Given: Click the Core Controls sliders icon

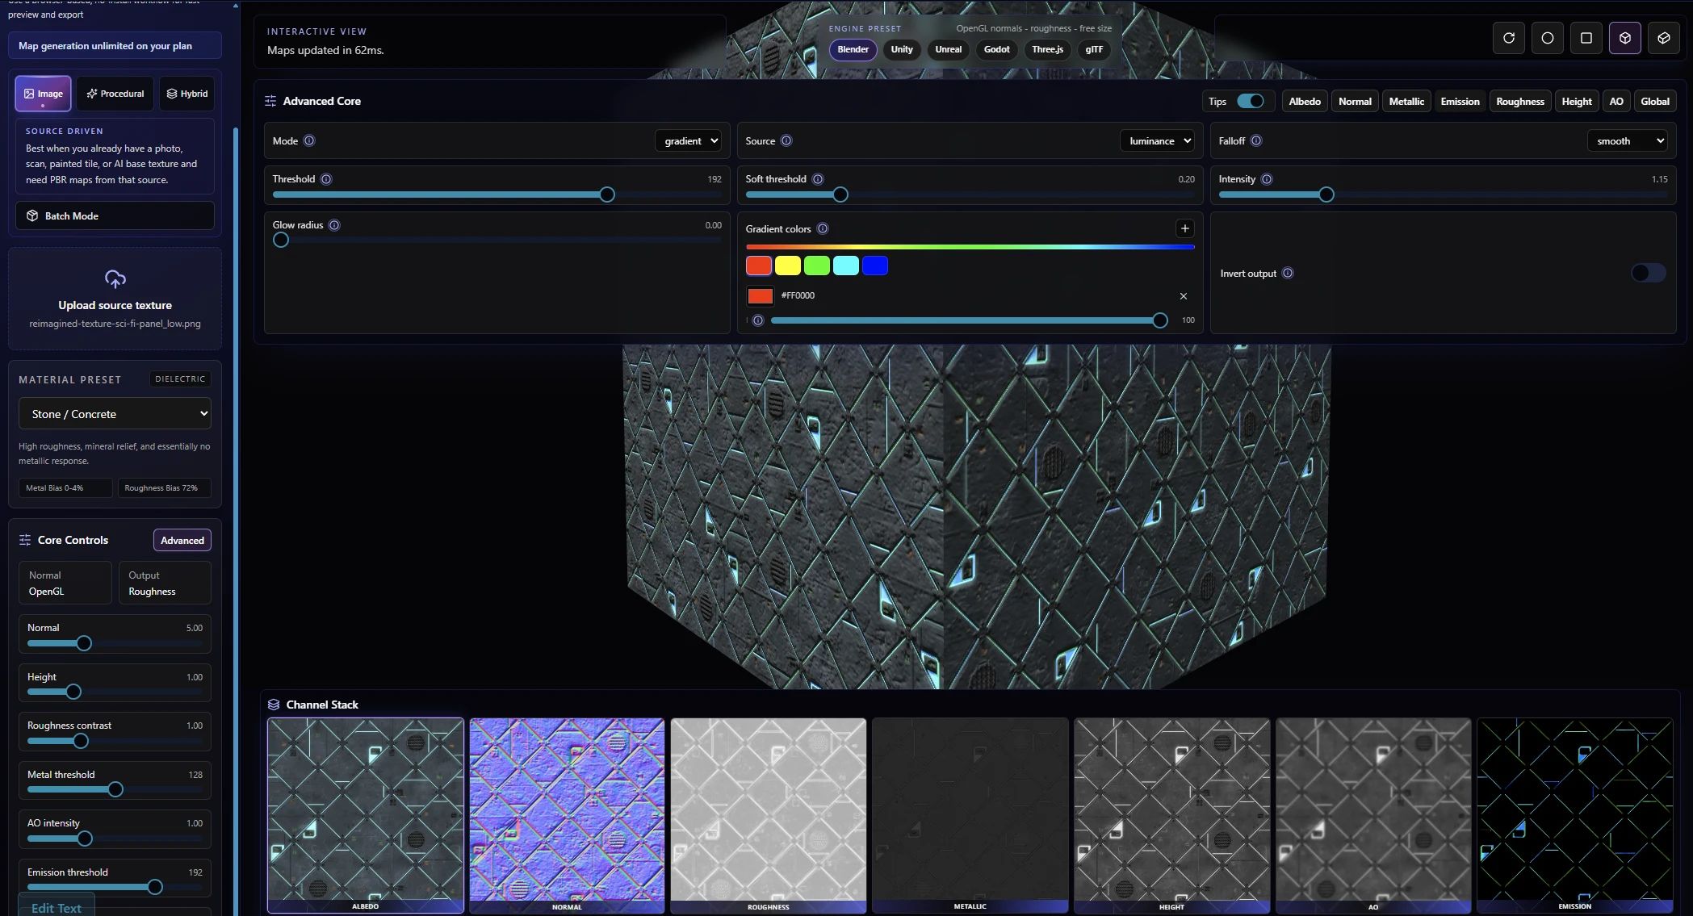Looking at the screenshot, I should pyautogui.click(x=25, y=540).
